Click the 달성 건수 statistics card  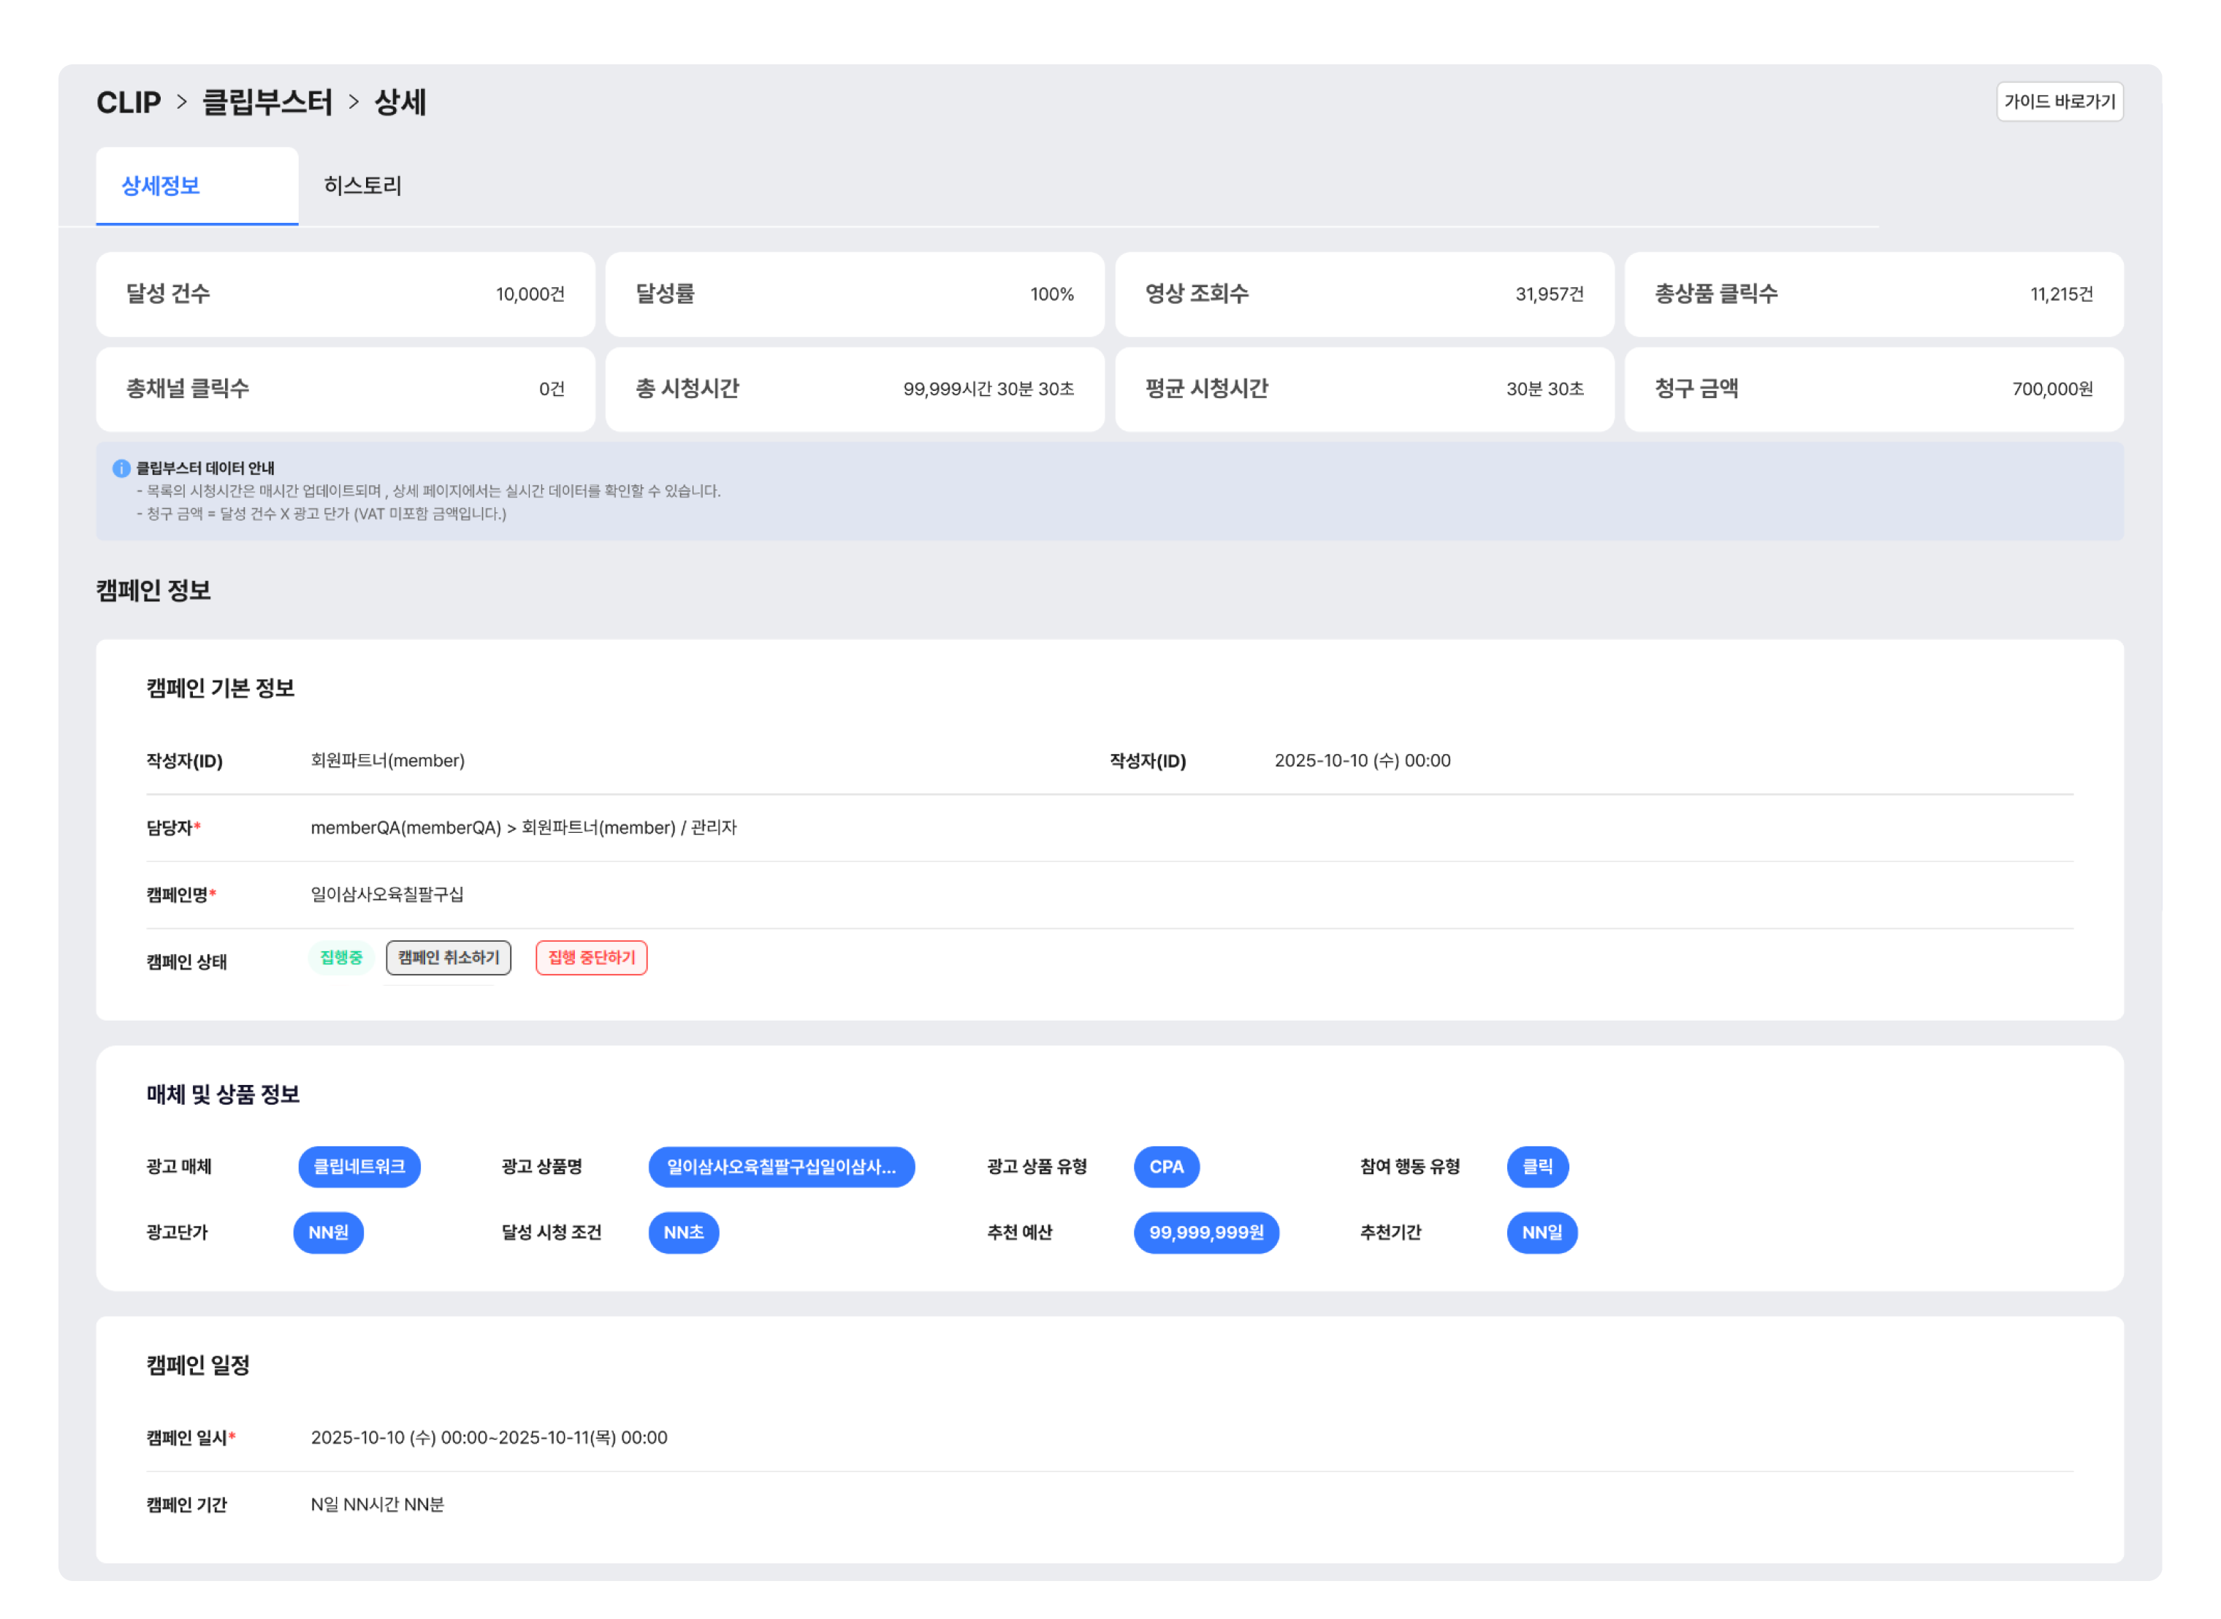[x=345, y=294]
